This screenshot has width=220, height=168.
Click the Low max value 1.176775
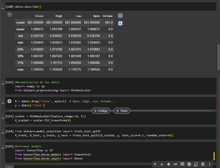[75, 70]
